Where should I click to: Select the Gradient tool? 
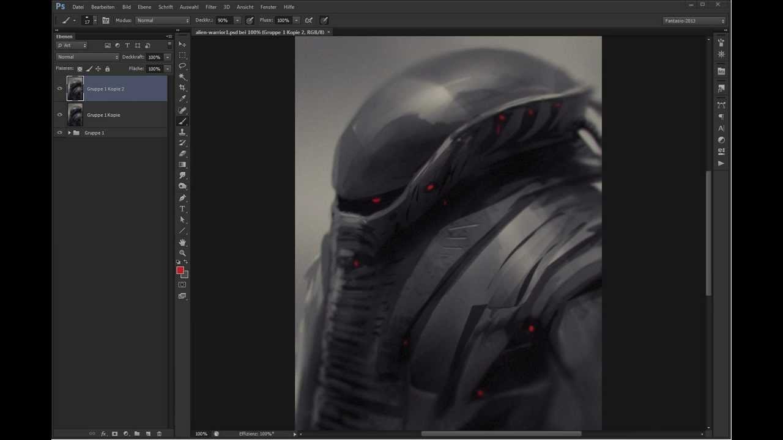[182, 165]
